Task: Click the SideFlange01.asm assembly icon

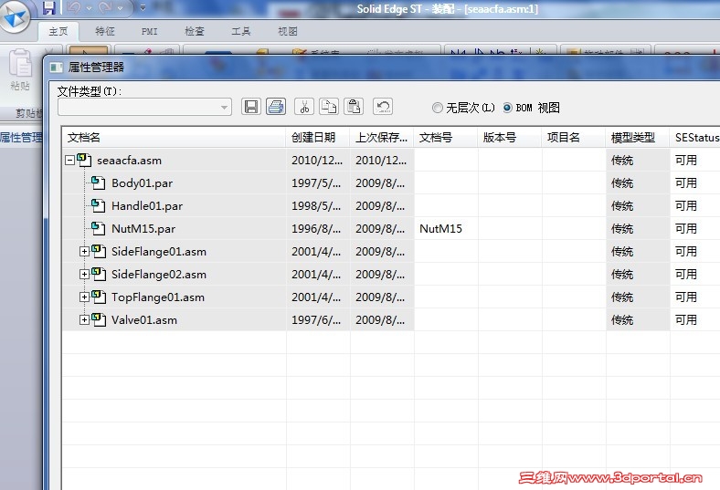Action: click(x=99, y=251)
